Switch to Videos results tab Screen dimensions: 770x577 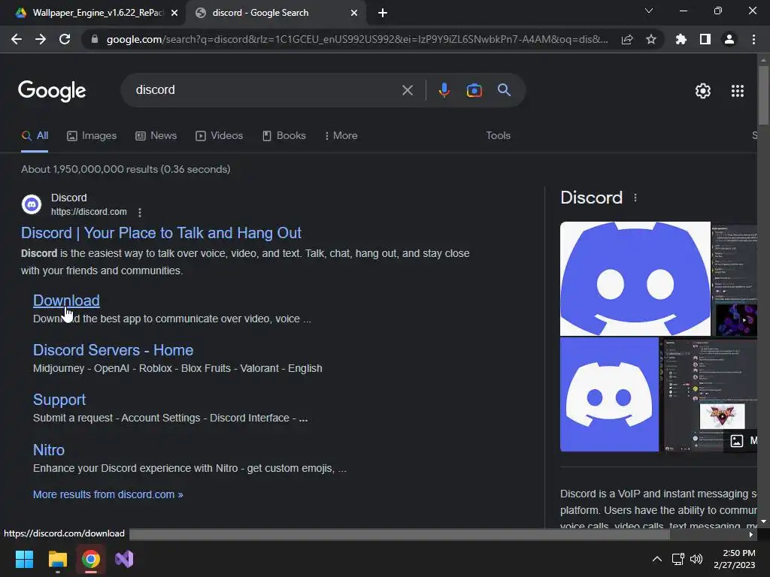tap(219, 135)
